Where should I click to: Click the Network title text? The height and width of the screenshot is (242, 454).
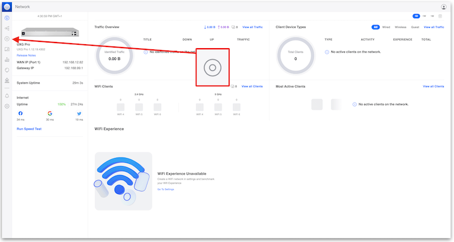click(x=22, y=7)
